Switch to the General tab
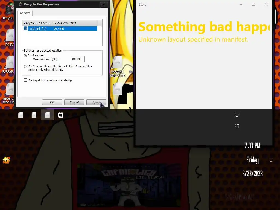Screen dimensions: 280x210 tap(25, 13)
